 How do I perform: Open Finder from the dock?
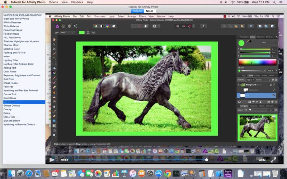pos(11,174)
